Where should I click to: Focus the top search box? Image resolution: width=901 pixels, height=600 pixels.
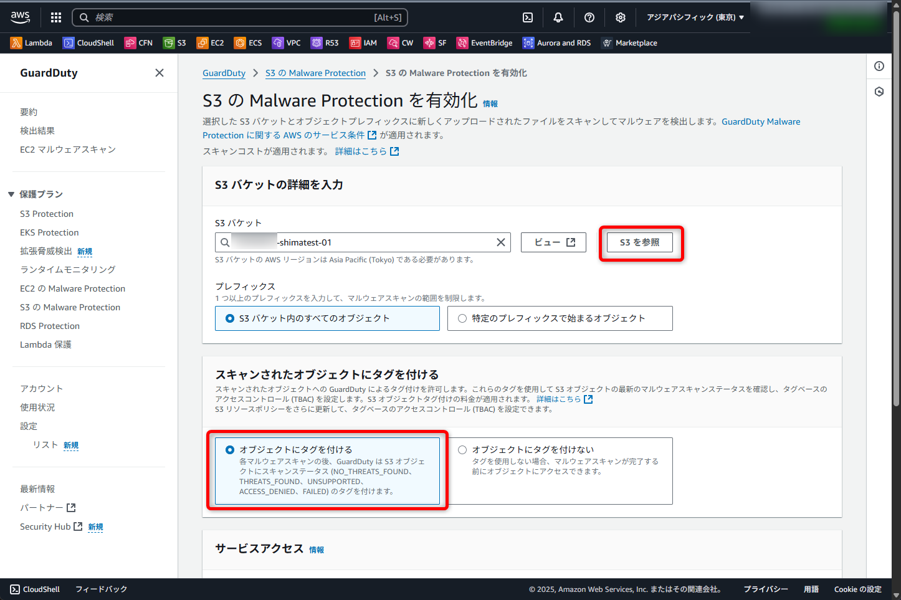pos(240,17)
